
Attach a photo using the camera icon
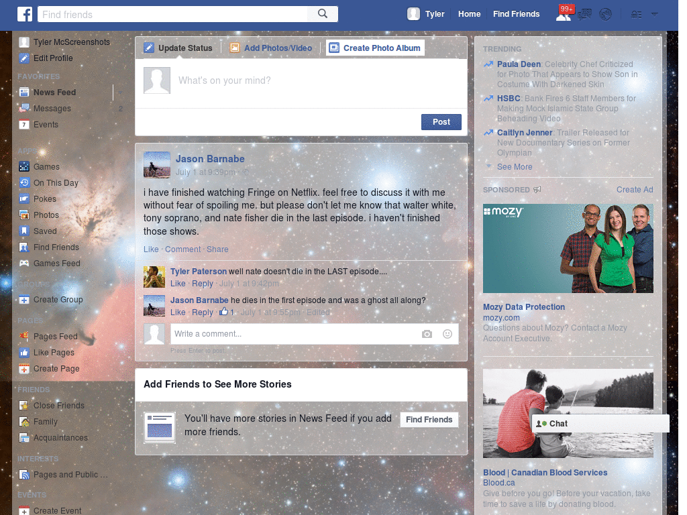coord(427,333)
